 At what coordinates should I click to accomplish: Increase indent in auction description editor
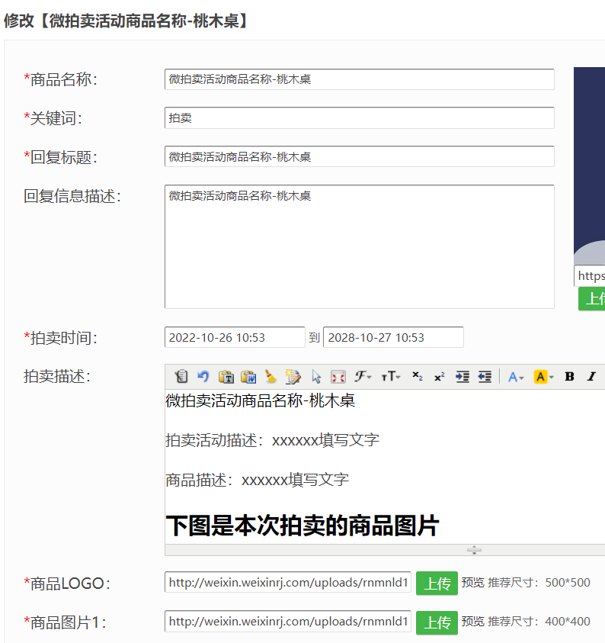(x=462, y=377)
